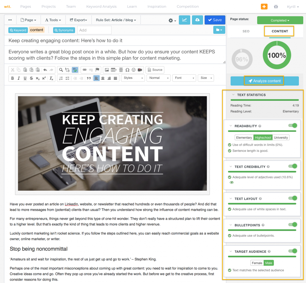Select Female target audience
Image resolution: width=306 pixels, height=283 pixels.
point(257,263)
